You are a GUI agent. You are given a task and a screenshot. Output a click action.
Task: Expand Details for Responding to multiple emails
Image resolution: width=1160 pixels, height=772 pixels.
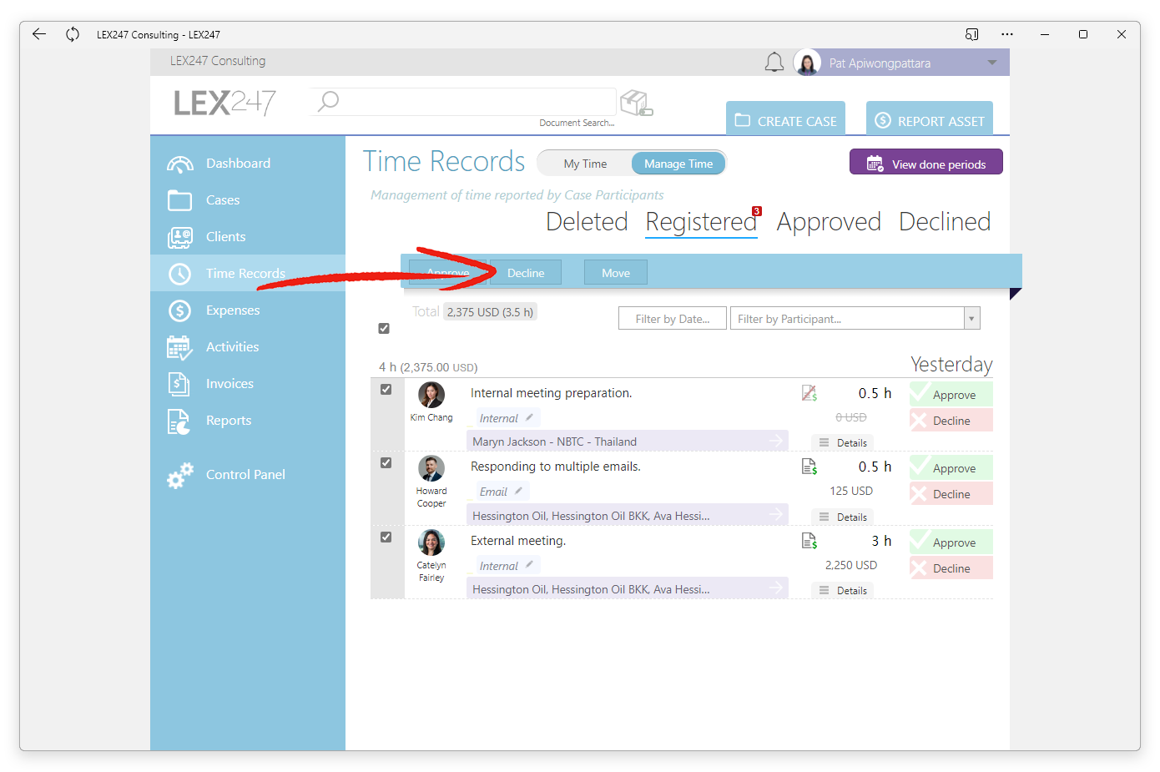pyautogui.click(x=843, y=517)
